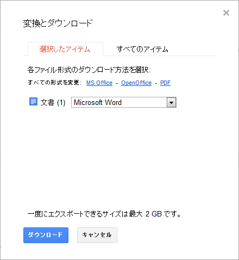Set all formats to PDF link

165,83
